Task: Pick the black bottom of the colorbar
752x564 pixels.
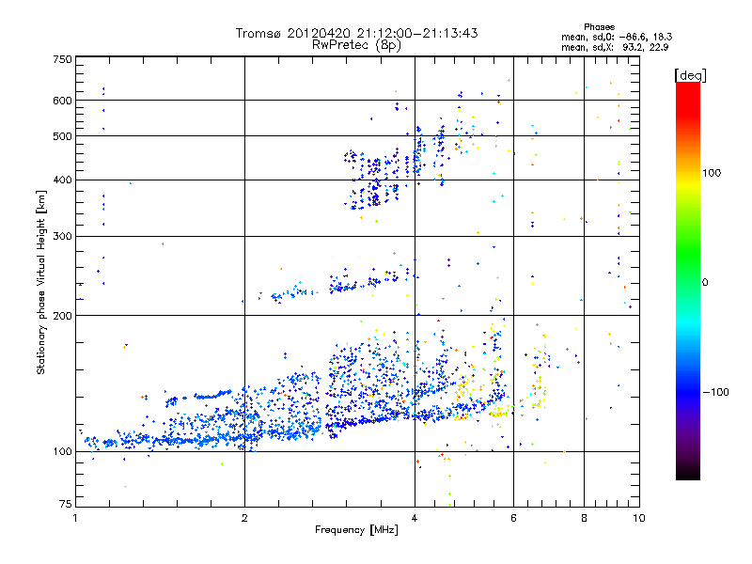Action: point(688,473)
